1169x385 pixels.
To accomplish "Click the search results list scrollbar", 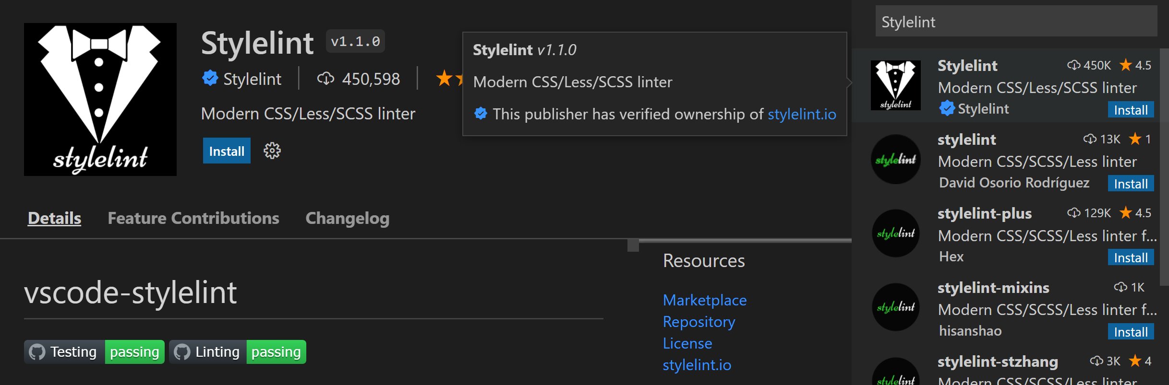I will tap(1164, 167).
